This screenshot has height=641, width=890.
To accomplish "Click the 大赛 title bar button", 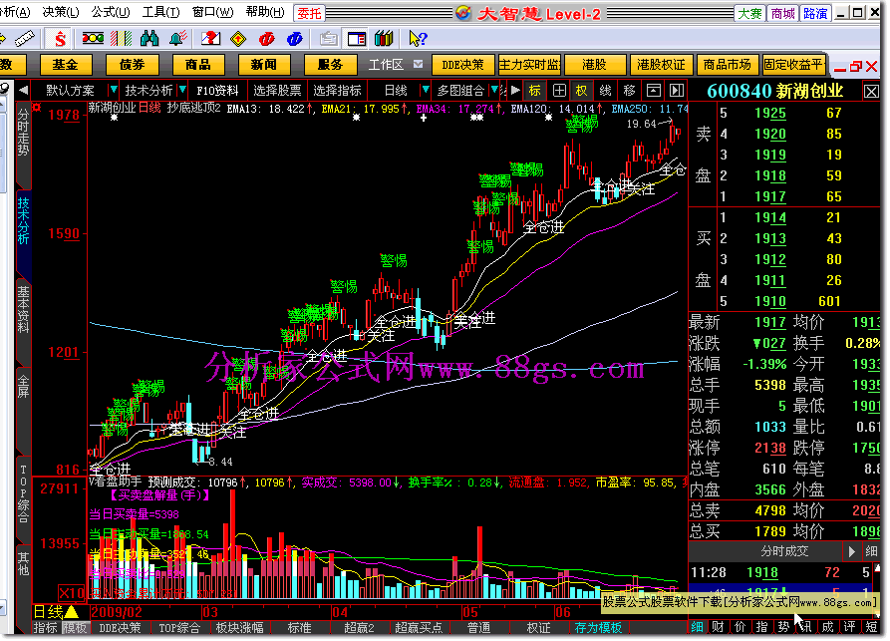I will click(x=749, y=13).
